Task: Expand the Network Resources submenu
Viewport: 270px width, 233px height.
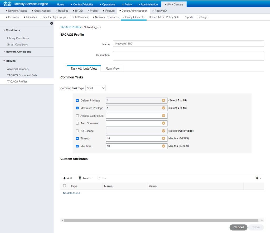Action: (x=105, y=17)
